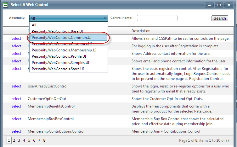Image resolution: width=237 pixels, height=147 pixels.
Task: Select Personify.WebControls.Common.UI from the list
Action: (69, 38)
